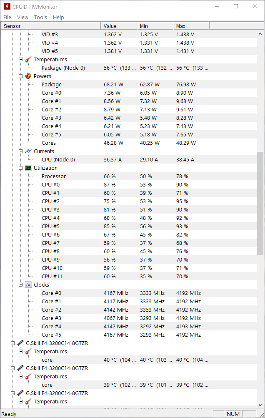This screenshot has width=265, height=418.
Task: Collapse the Utilization tree node
Action: pyautogui.click(x=20, y=168)
